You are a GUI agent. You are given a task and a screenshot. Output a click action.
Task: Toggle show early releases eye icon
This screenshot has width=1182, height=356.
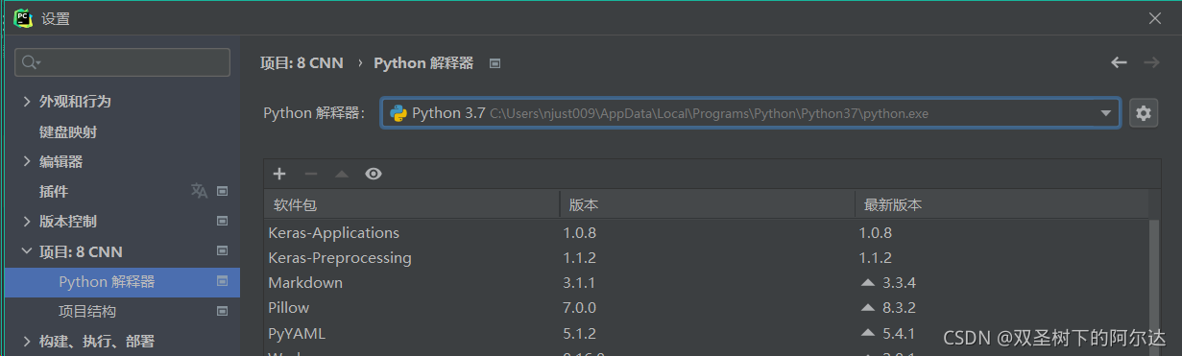(374, 174)
